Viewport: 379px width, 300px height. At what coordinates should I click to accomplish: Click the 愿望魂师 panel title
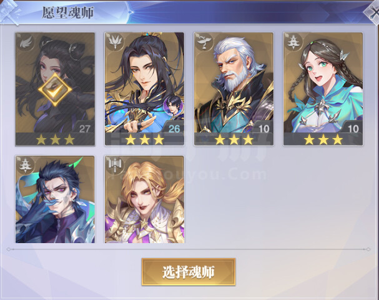[68, 12]
